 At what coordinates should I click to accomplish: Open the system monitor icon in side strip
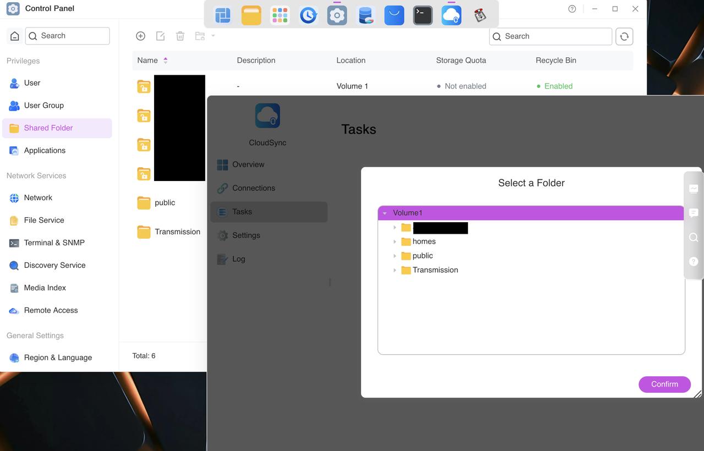(x=694, y=189)
